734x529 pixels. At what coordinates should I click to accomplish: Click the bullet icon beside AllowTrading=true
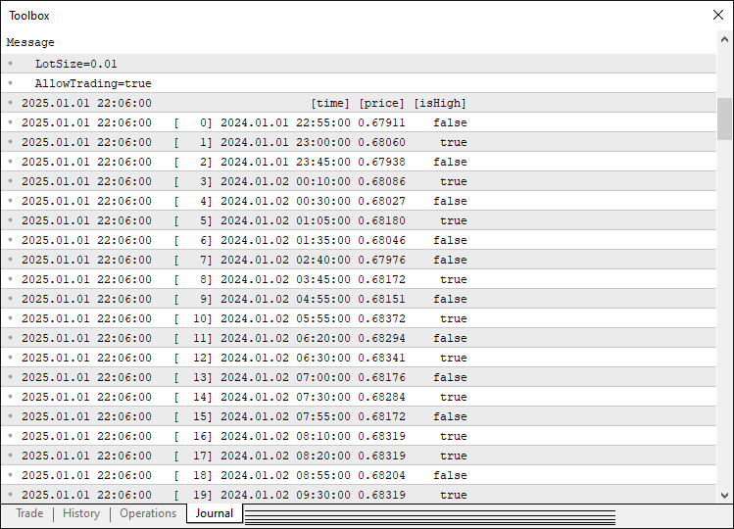click(x=11, y=83)
